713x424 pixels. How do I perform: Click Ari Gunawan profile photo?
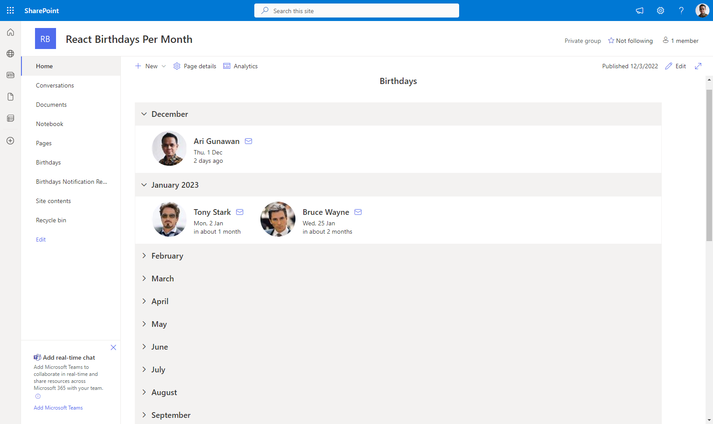(169, 148)
